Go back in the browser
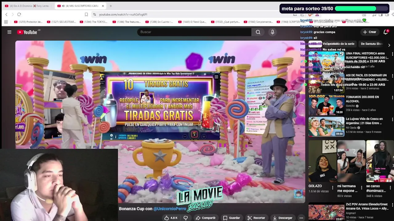Screen dimensions: 394x221 pos(6,14)
